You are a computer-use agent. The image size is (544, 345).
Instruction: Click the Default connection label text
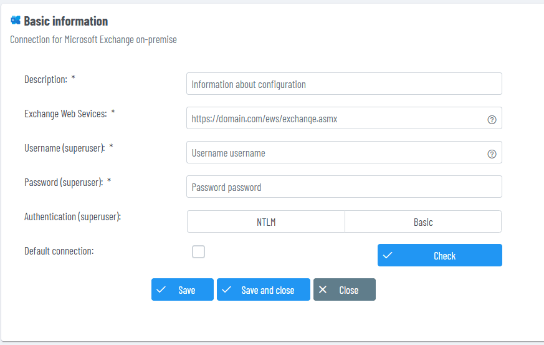pos(59,251)
